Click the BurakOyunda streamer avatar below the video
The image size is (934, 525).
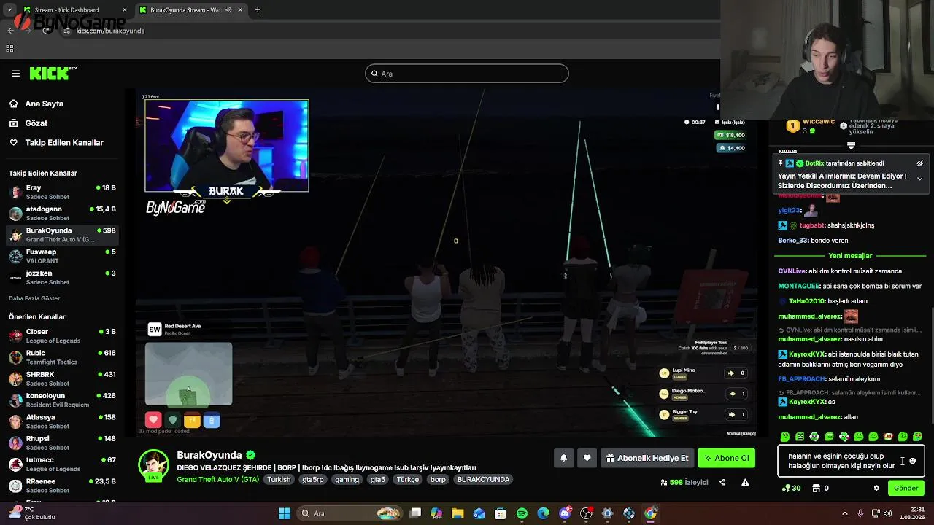click(x=153, y=466)
